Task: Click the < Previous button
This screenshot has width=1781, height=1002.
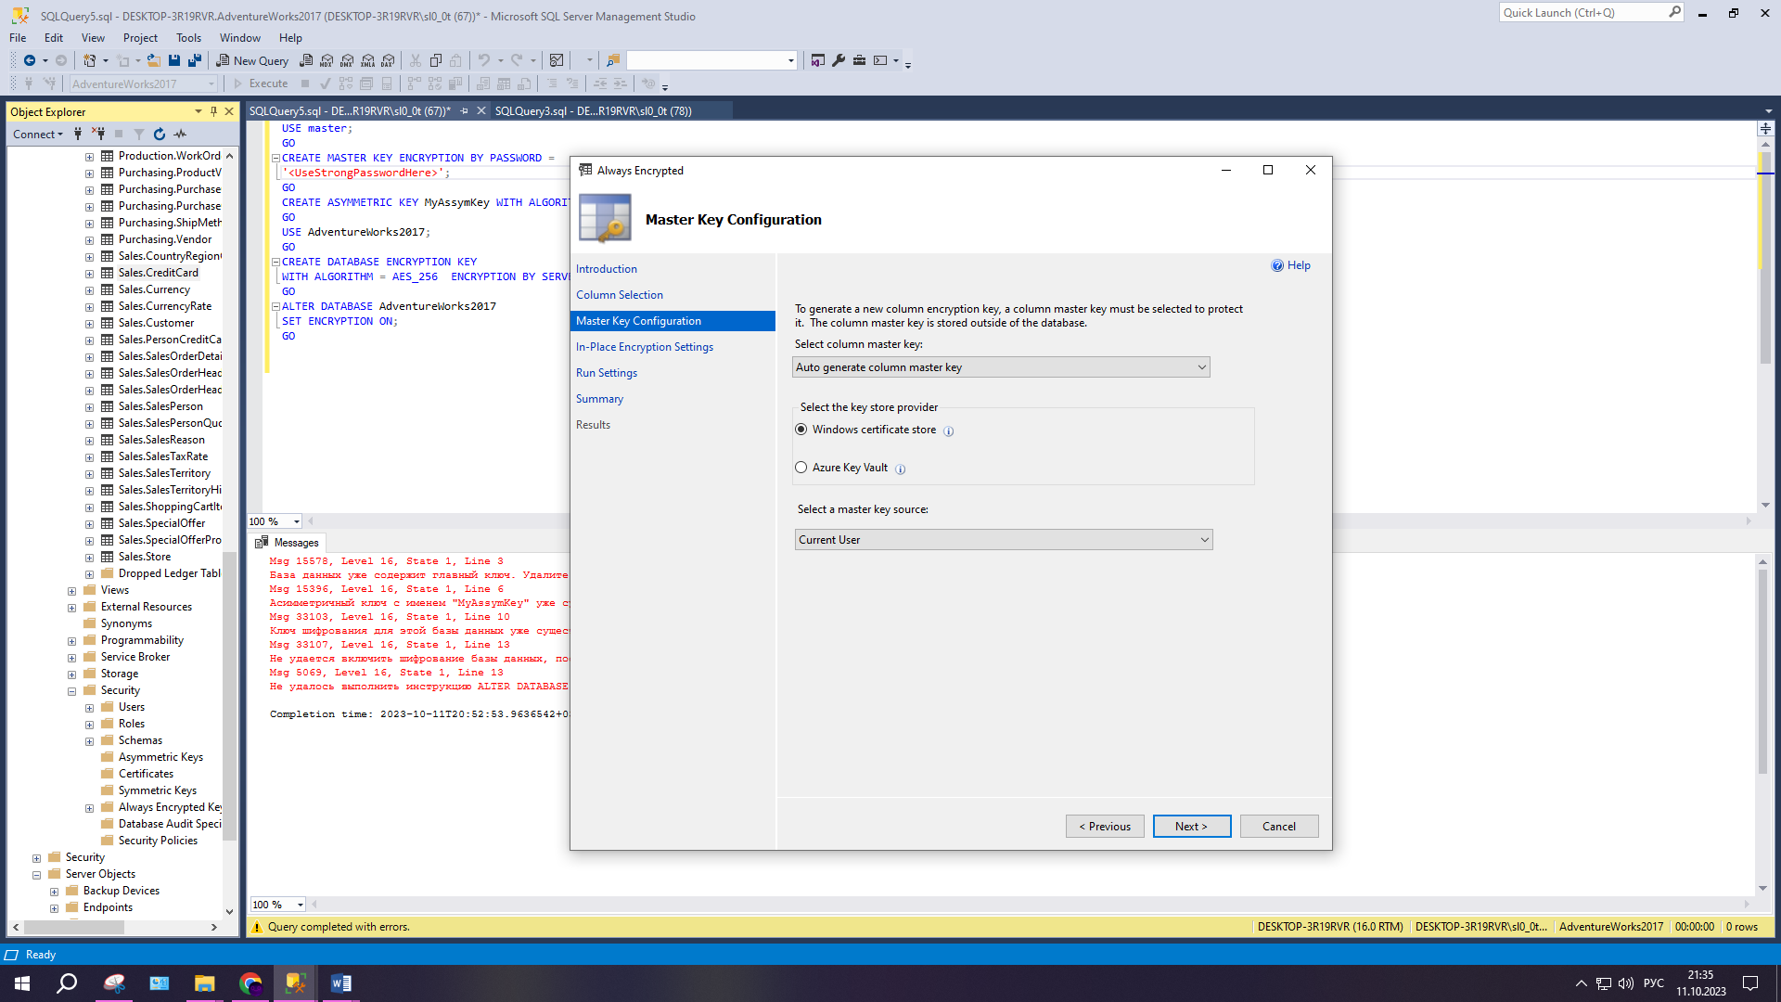Action: coord(1105,827)
